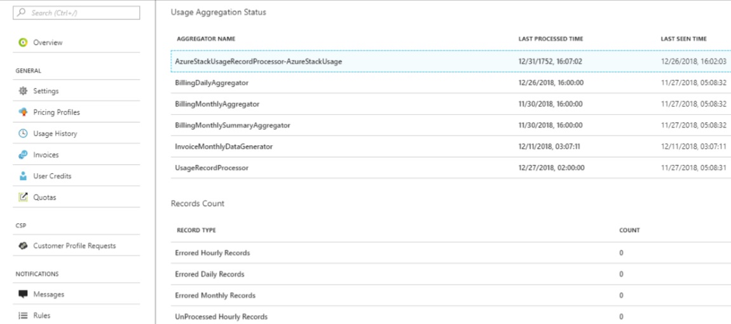Viewport: 731px width, 324px height.
Task: Sort by Aggregator Name column header
Action: click(206, 39)
